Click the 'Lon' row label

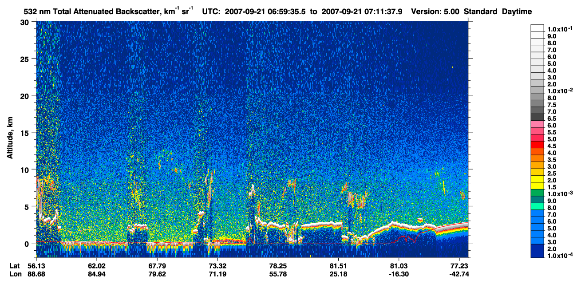click(x=15, y=274)
